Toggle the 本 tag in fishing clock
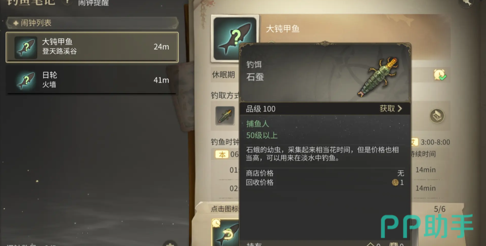Viewport: 486px width, 246px height. 222,154
